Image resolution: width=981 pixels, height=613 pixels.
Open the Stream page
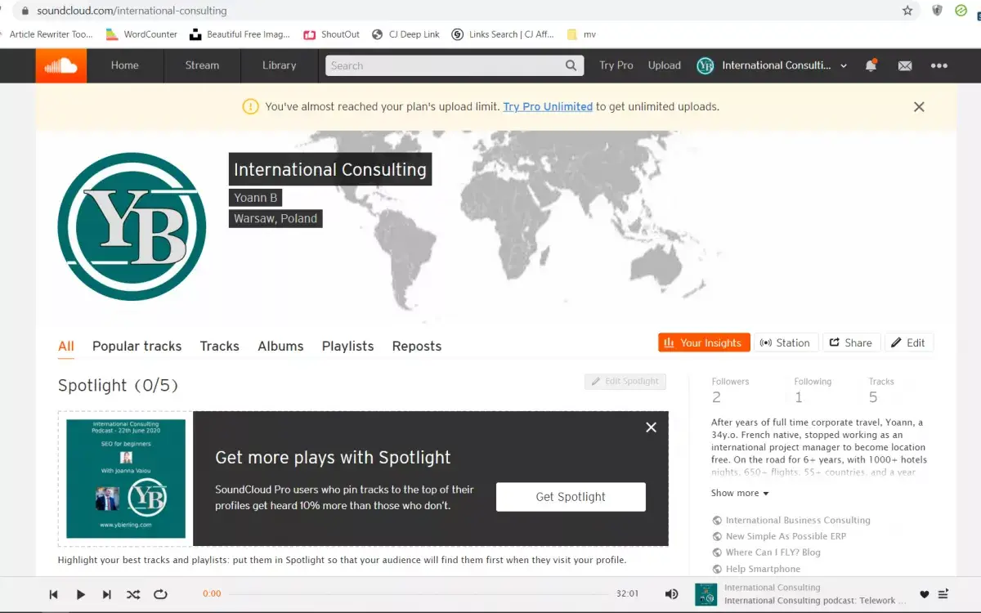pos(202,65)
